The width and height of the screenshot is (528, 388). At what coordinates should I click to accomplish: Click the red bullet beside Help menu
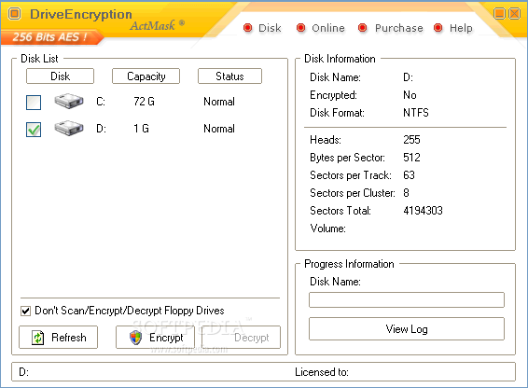coord(438,28)
